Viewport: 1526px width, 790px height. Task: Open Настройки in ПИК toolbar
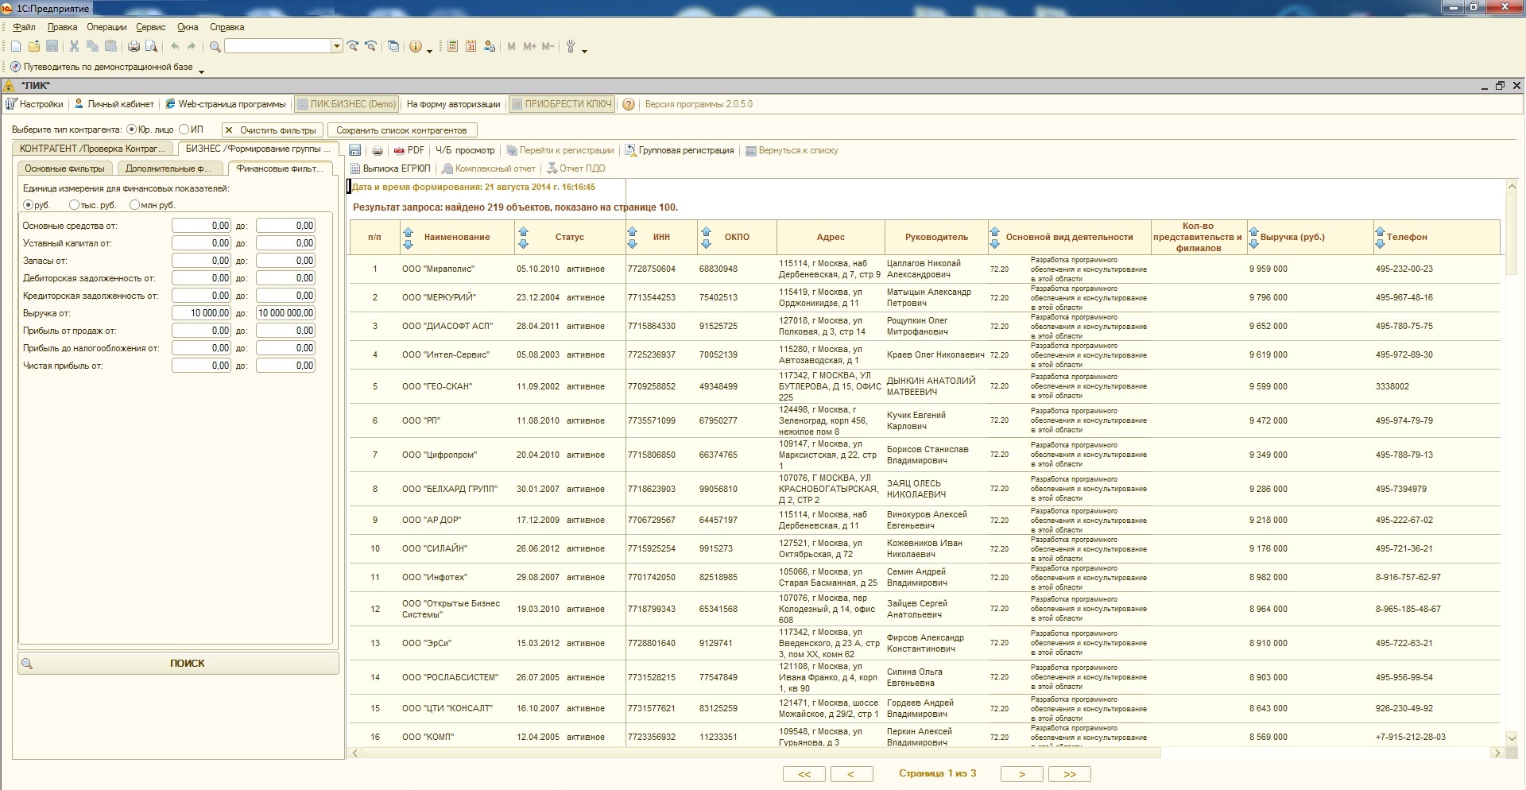pos(35,104)
